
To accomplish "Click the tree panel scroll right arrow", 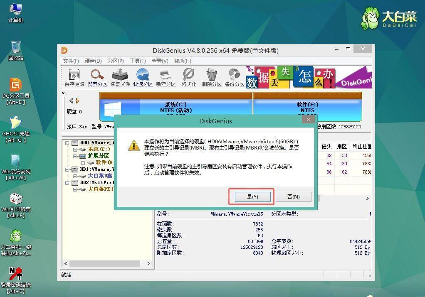I will coord(148,263).
